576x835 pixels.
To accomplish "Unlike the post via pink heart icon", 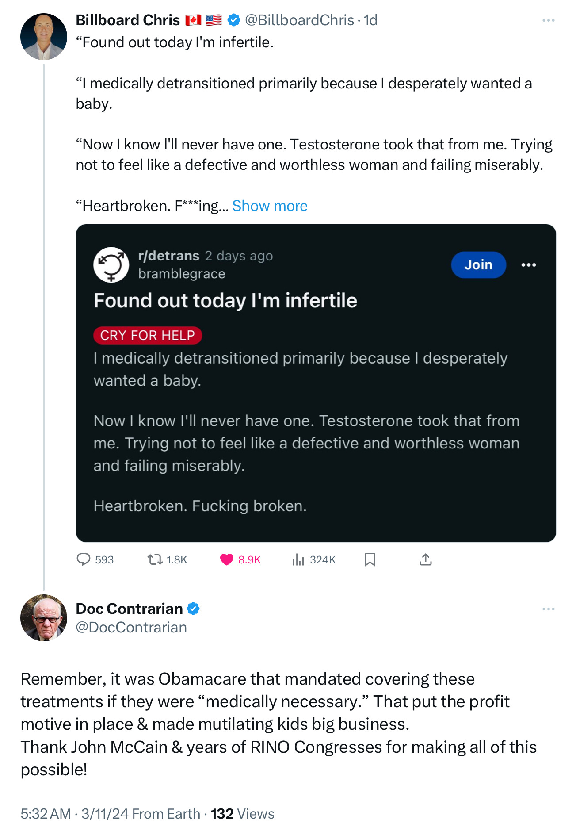I will pos(227,560).
